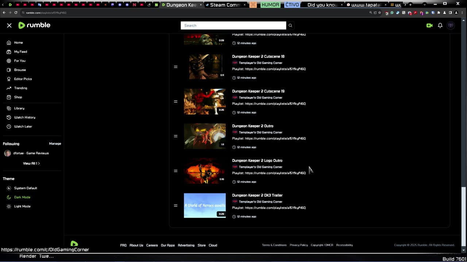Click channel name under DK3 Trailer
Viewport: 467px width, 262px height.
[260, 202]
